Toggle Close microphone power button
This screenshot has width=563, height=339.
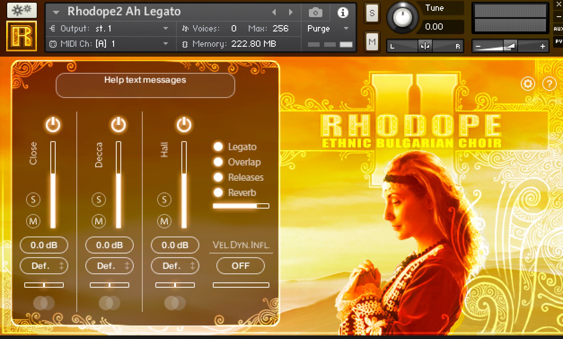(53, 125)
